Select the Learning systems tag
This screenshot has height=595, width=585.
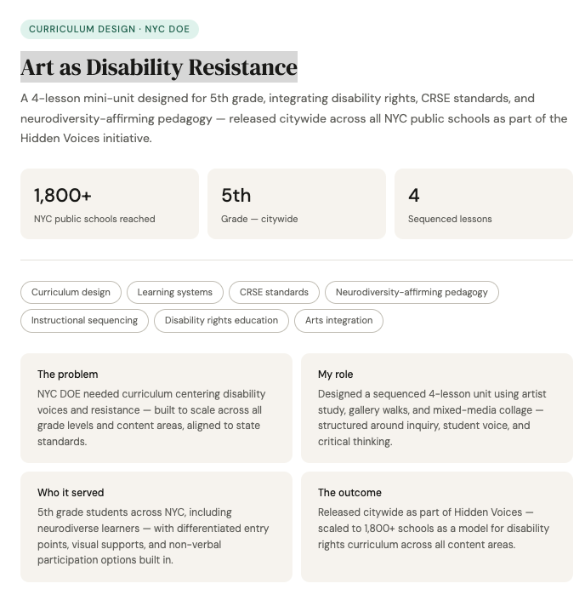pyautogui.click(x=175, y=292)
